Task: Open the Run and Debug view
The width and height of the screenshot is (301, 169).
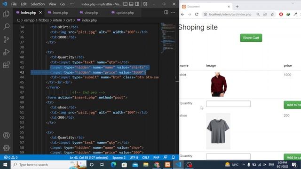Action: 6,52
